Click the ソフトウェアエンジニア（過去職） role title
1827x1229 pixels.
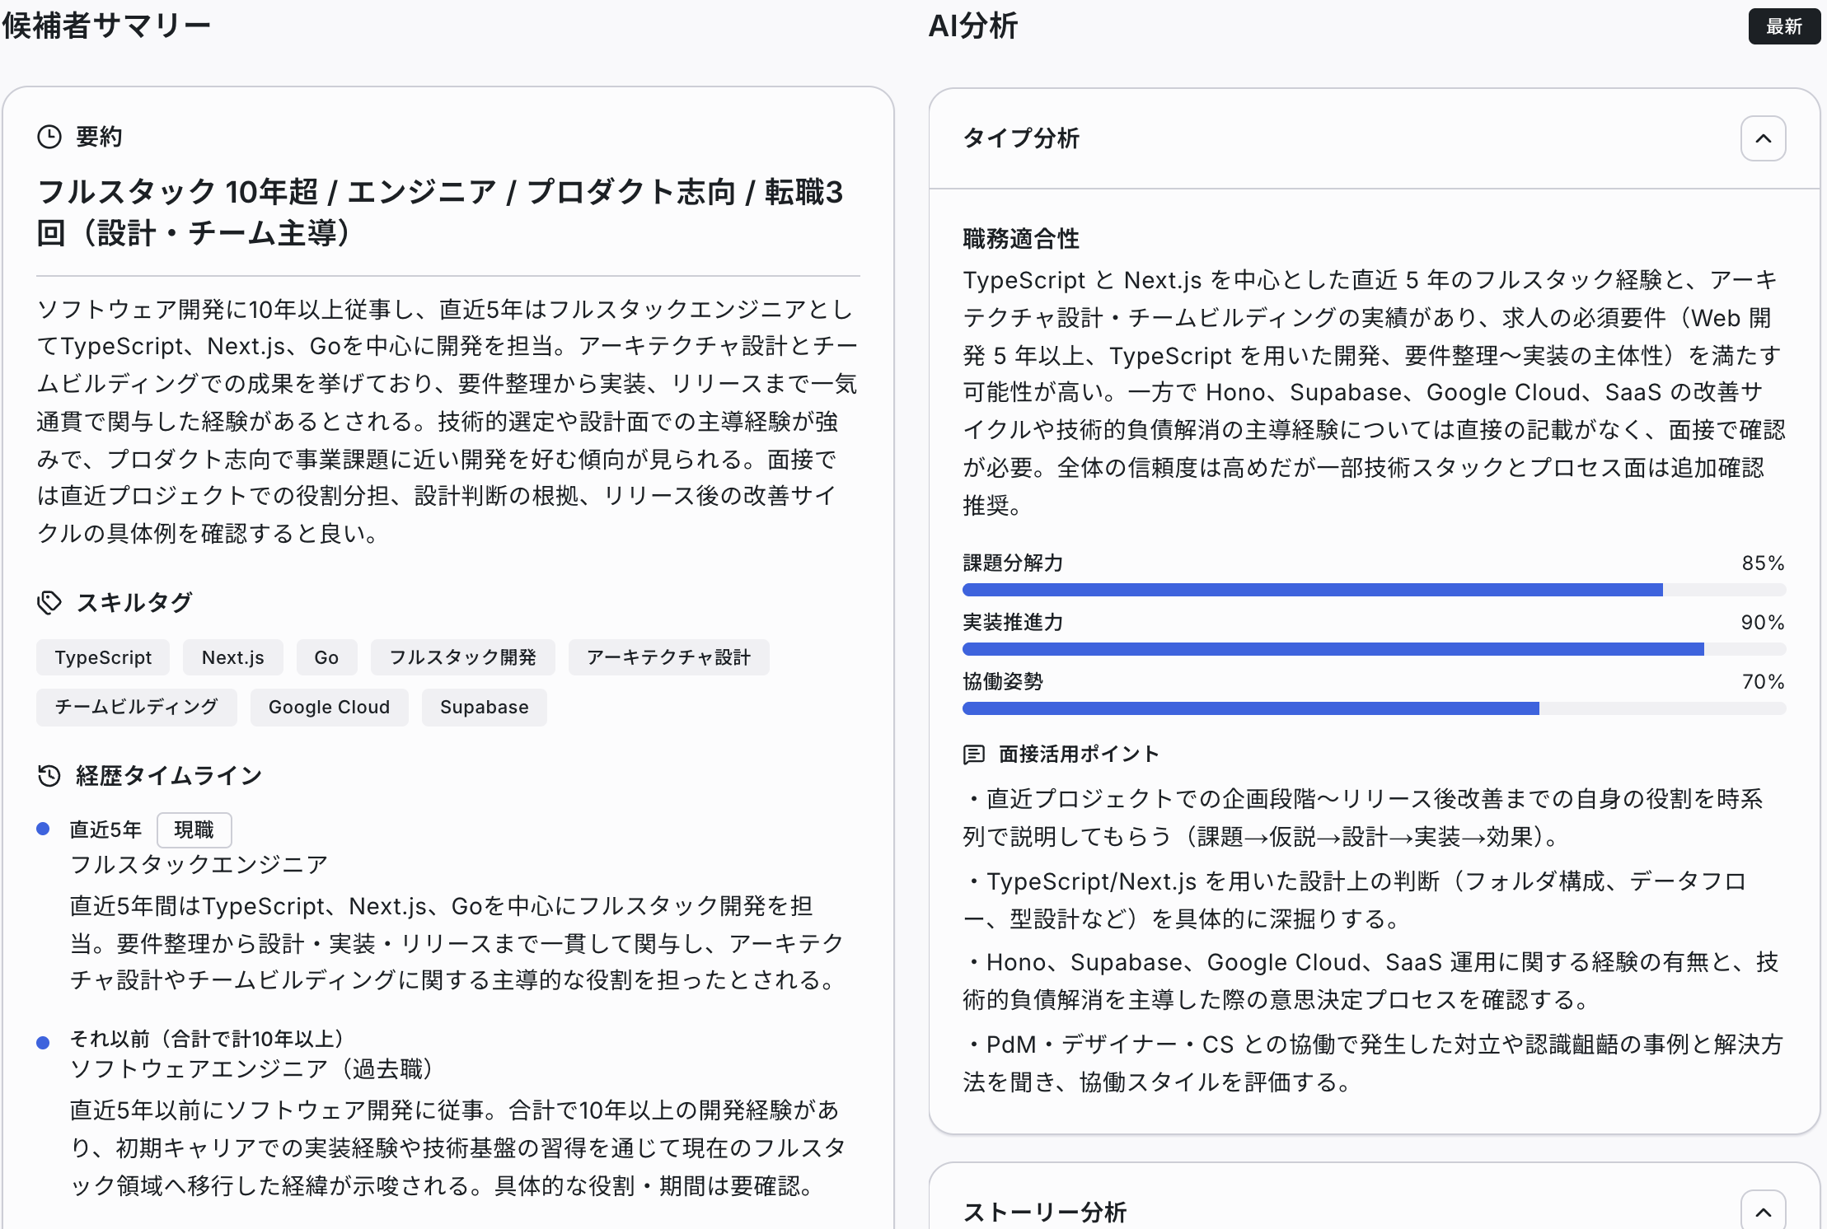click(x=251, y=1068)
